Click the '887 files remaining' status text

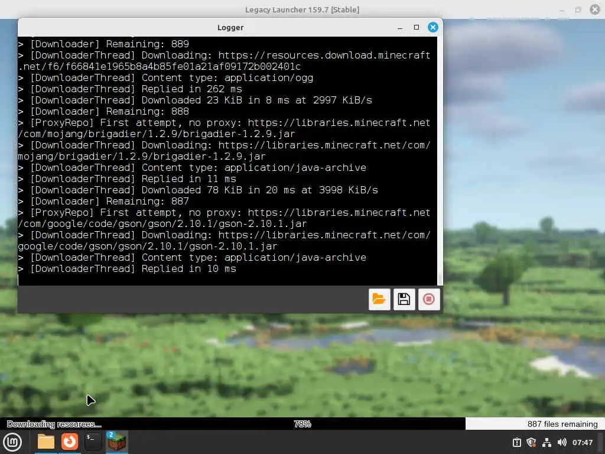(x=562, y=424)
